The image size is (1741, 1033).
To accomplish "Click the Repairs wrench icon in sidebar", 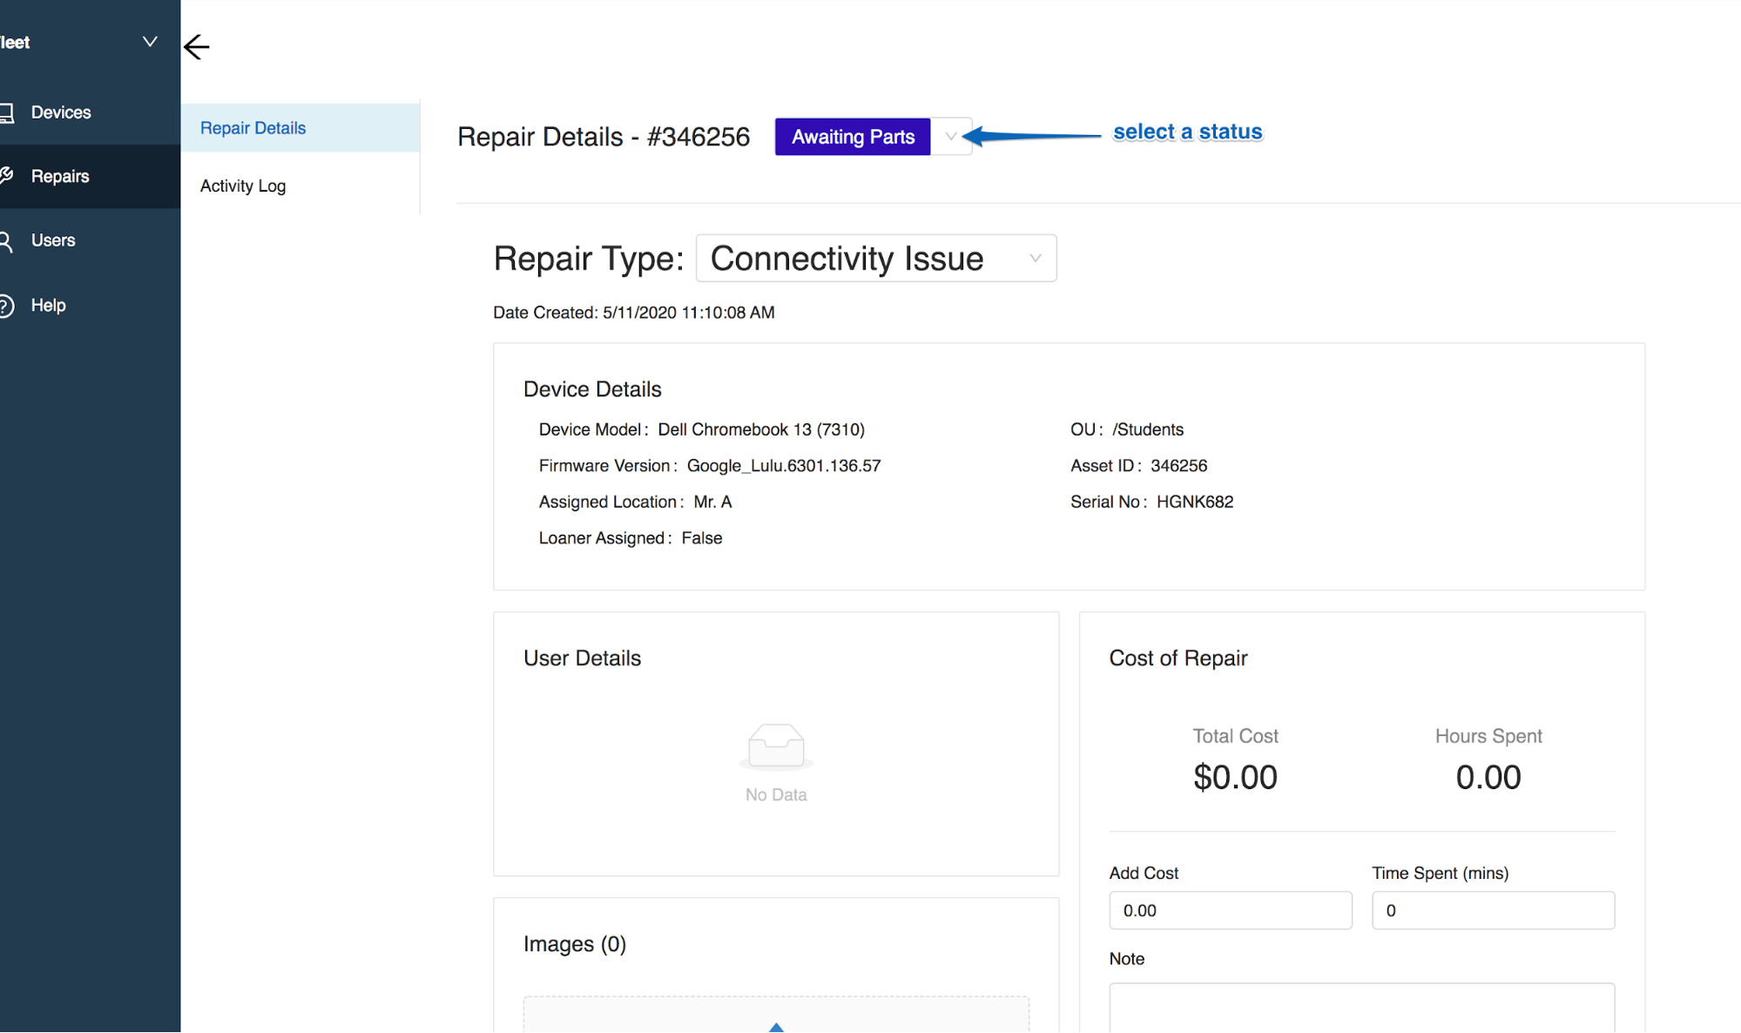I will (x=6, y=176).
